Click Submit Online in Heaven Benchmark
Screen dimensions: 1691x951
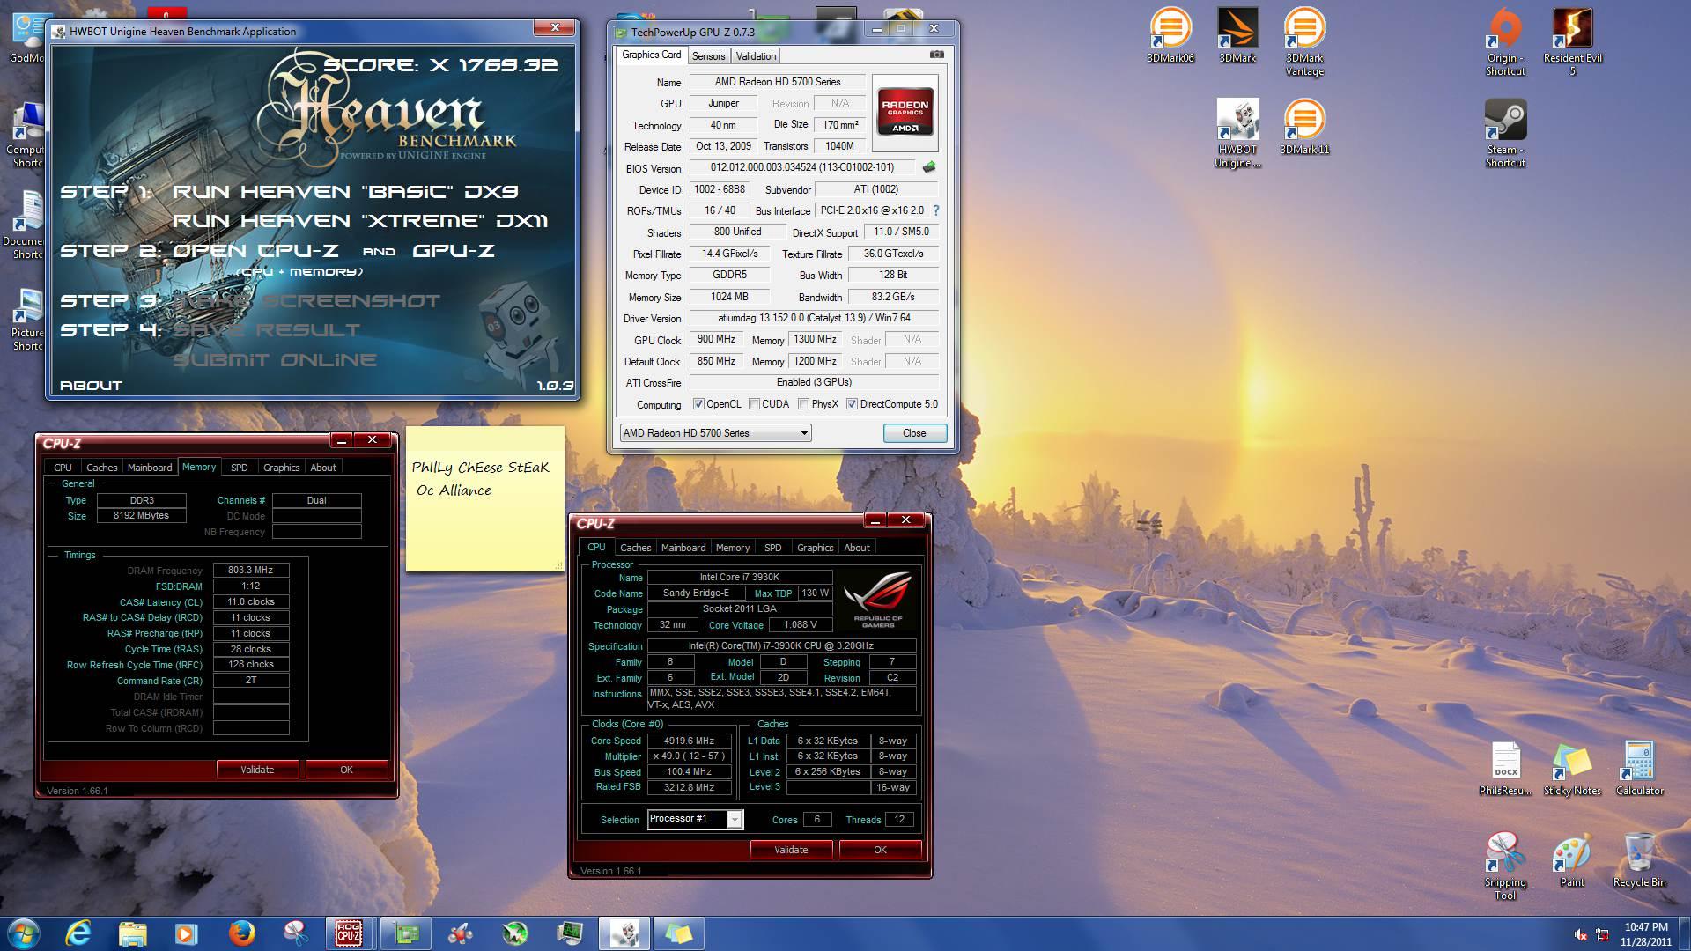click(275, 360)
